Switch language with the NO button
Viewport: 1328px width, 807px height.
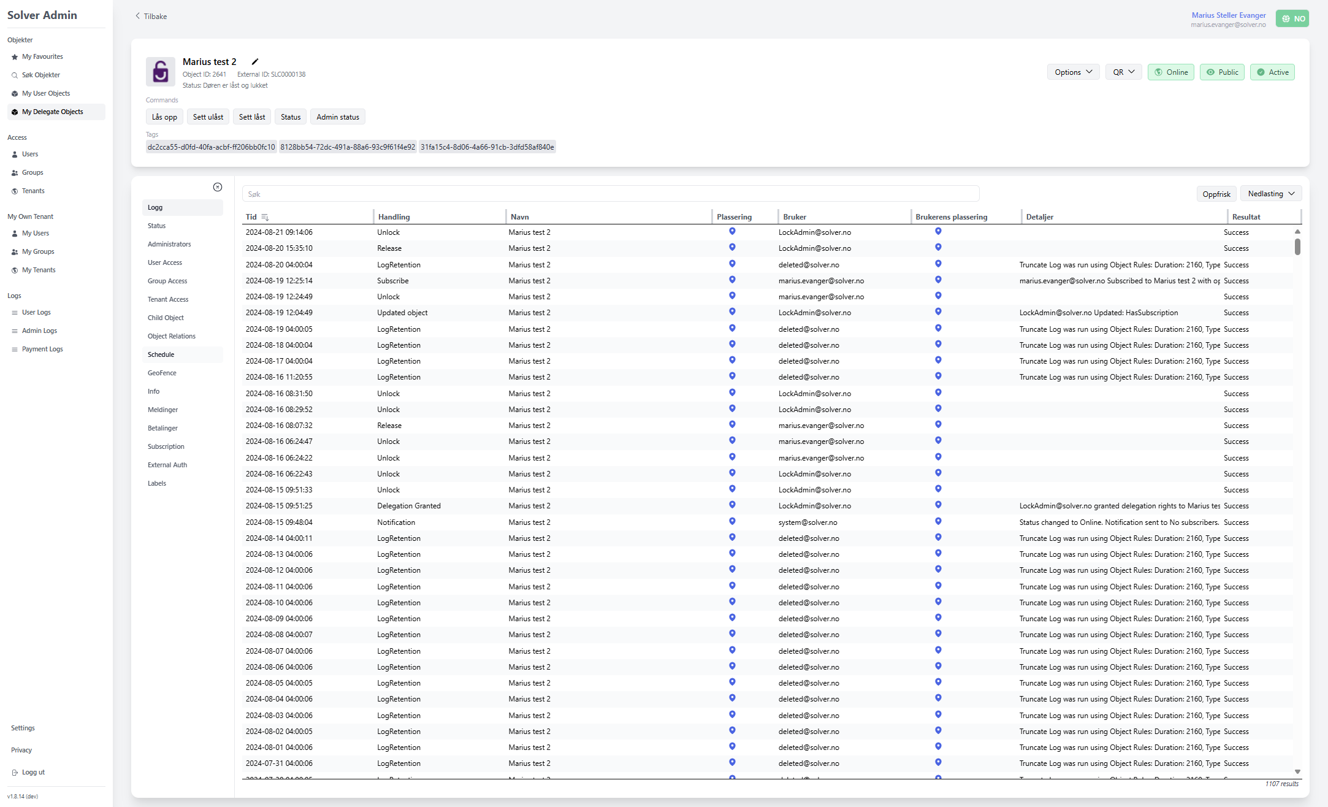1292,18
